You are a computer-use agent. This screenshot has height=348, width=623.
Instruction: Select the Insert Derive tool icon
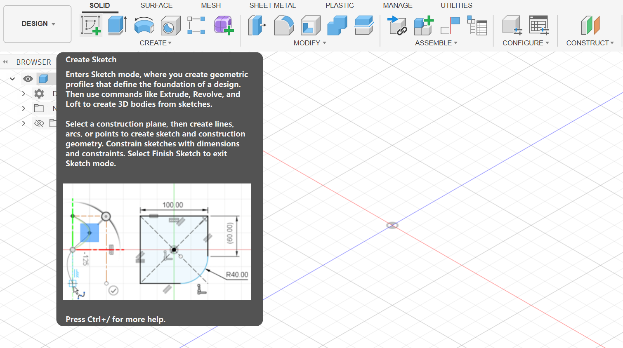pyautogui.click(x=397, y=25)
